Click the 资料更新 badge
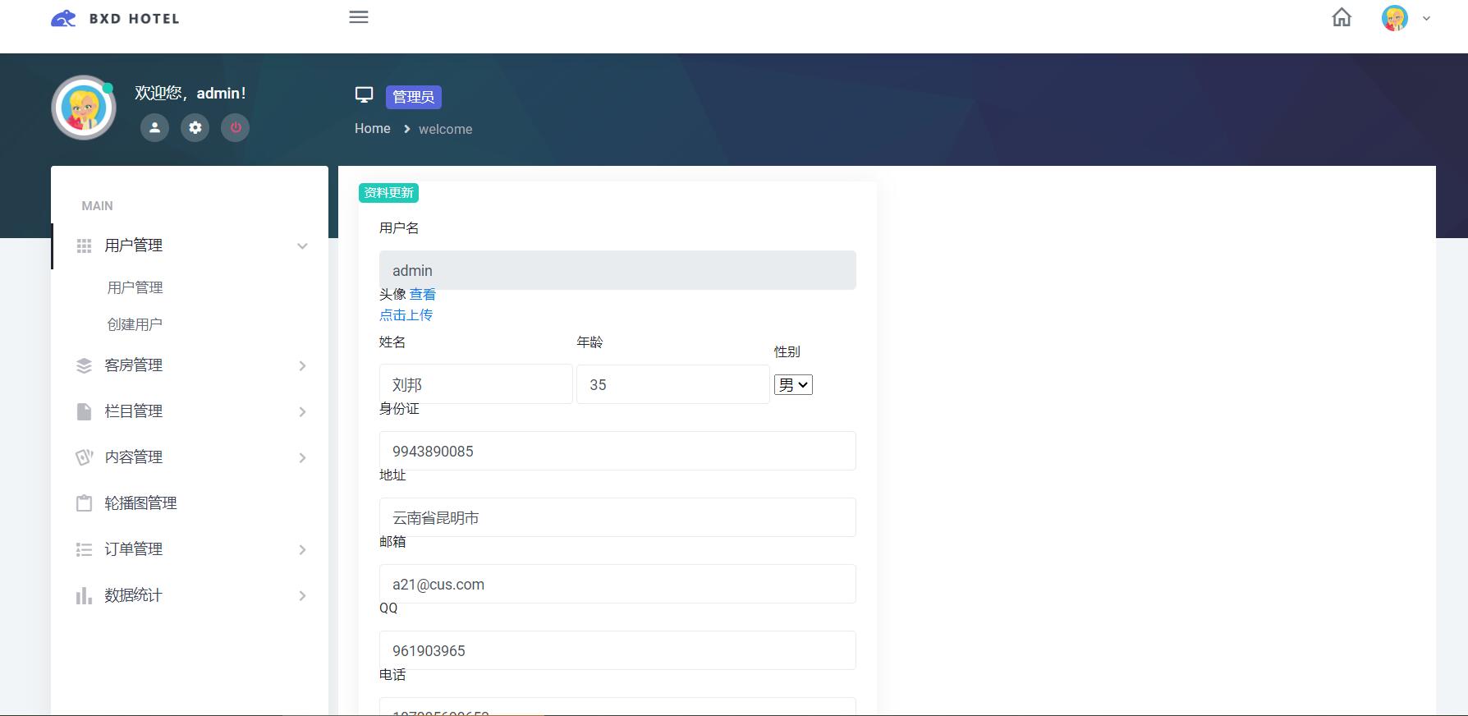Image resolution: width=1468 pixels, height=716 pixels. point(388,192)
